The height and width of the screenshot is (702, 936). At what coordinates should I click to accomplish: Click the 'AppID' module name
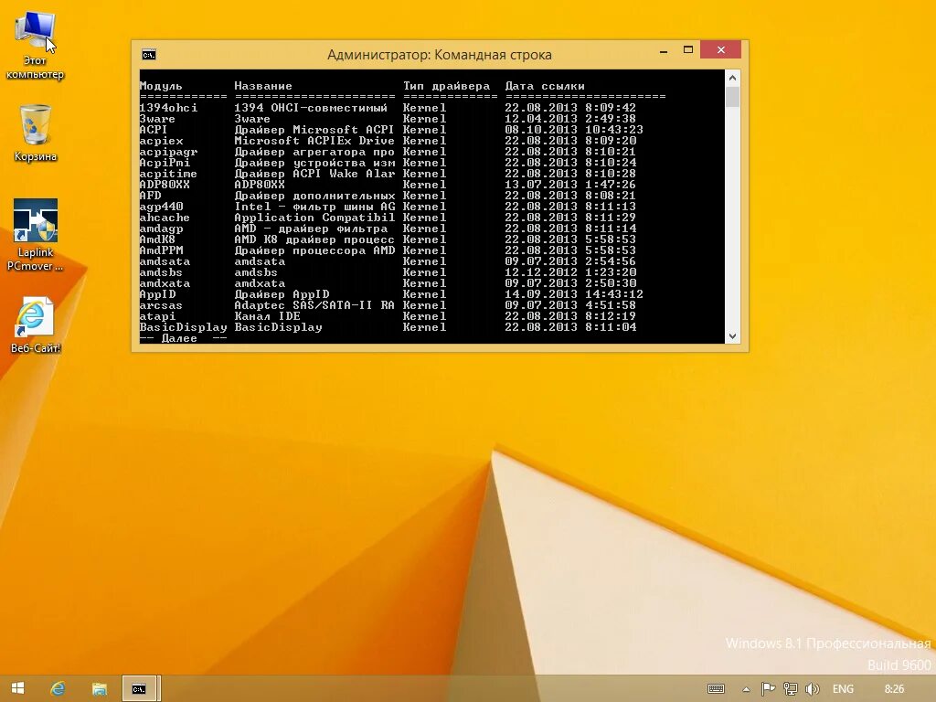pos(157,294)
